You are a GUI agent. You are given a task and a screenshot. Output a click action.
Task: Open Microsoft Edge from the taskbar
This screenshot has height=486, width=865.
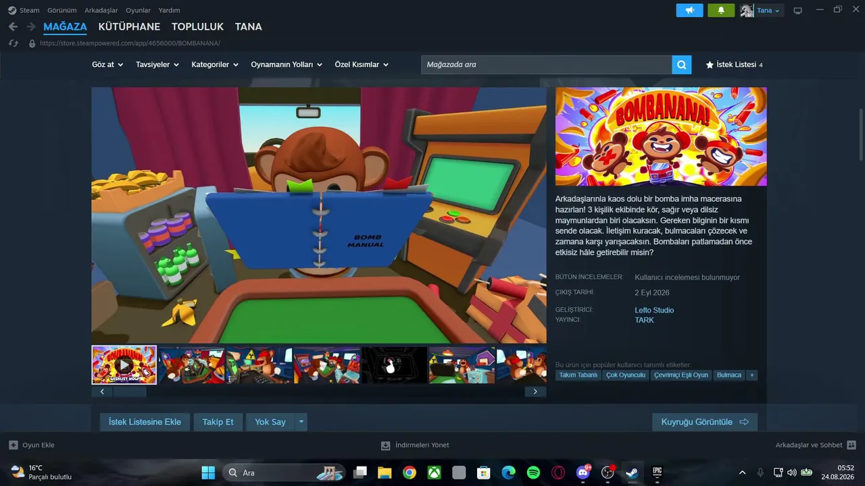tap(508, 473)
